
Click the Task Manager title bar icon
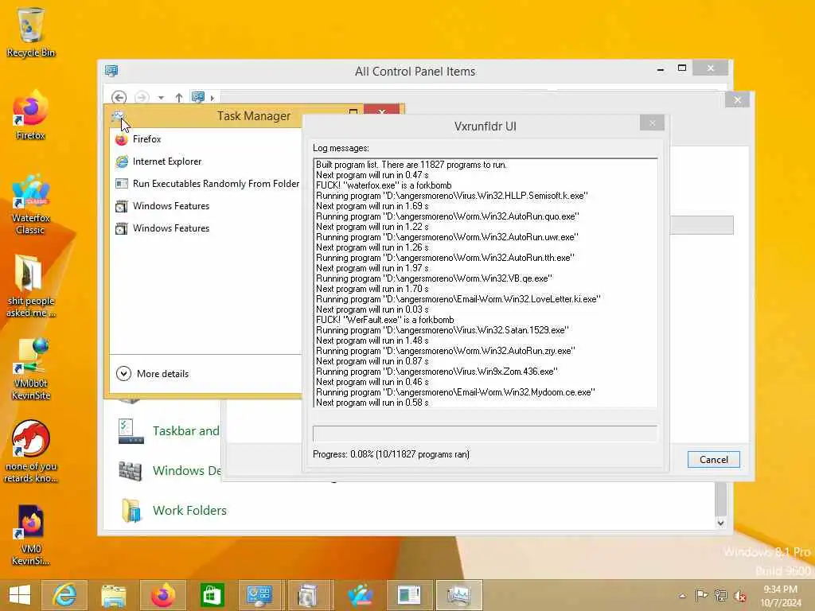(x=118, y=116)
